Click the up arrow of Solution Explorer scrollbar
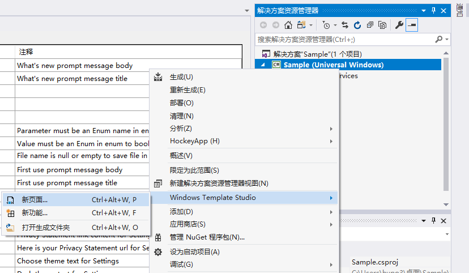 pos(446,53)
